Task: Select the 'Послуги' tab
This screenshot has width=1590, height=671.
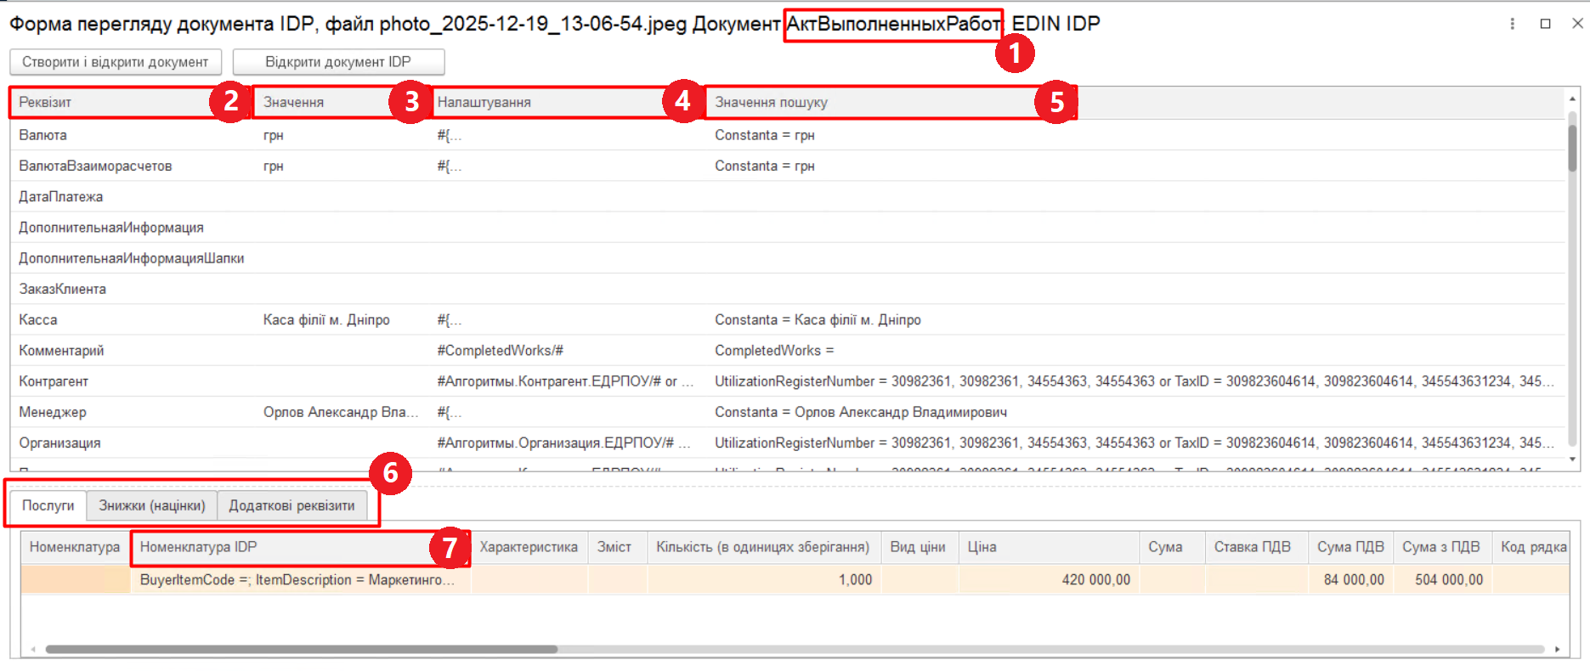Action: point(48,505)
